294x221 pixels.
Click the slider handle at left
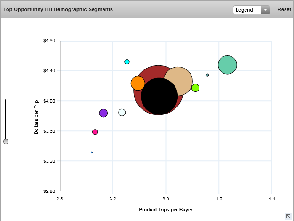coord(6,141)
